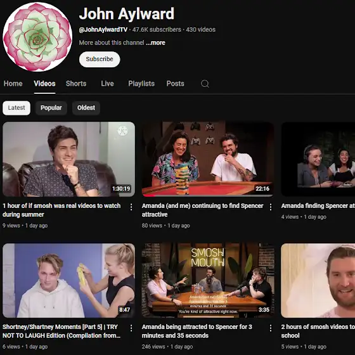Sort videos by Oldest
This screenshot has width=355, height=355.
click(x=86, y=108)
